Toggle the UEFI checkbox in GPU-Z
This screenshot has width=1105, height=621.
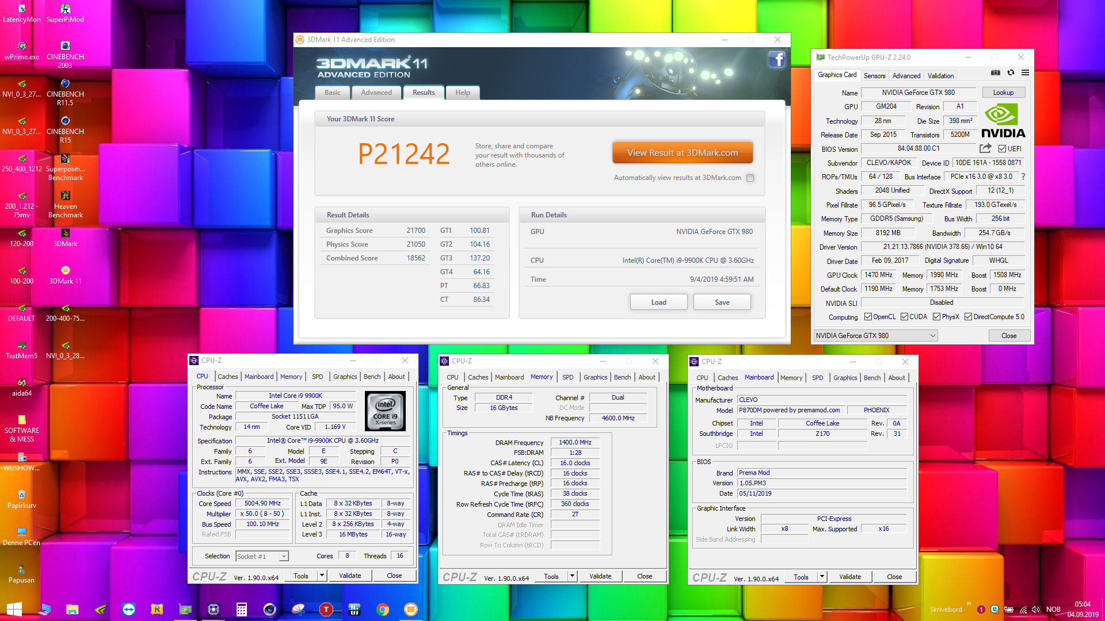click(x=1002, y=149)
